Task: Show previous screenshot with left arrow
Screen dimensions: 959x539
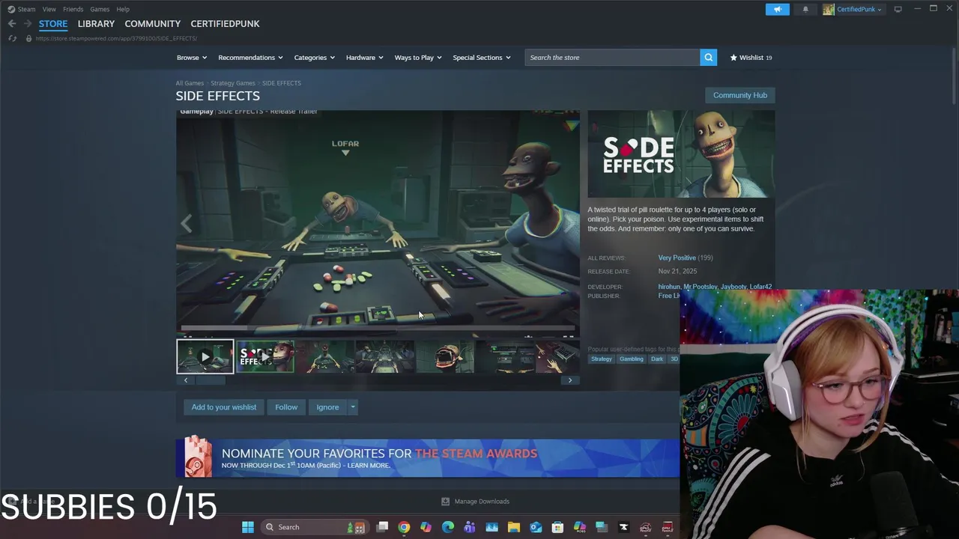Action: (x=187, y=223)
